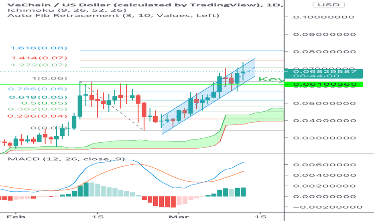374x221 pixels.
Task: Click the 0.382(0.05) Fib level label
Action: (x=38, y=109)
